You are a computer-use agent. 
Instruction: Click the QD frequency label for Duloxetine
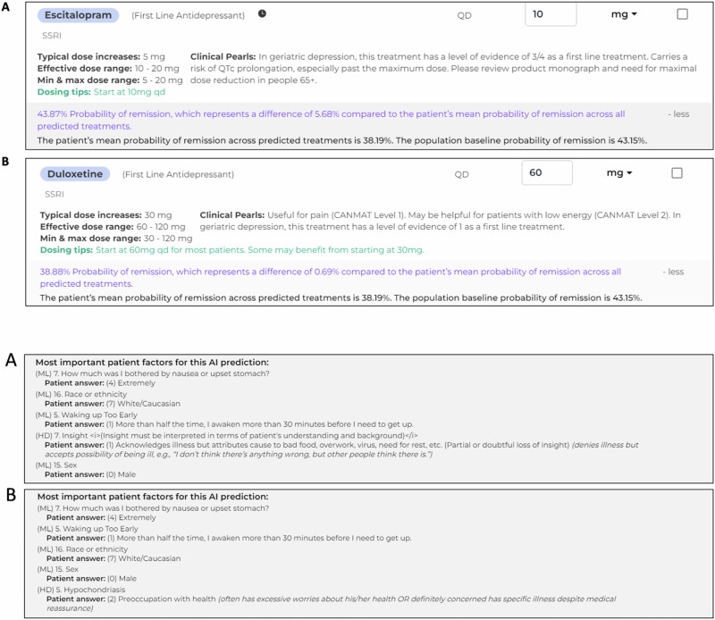pos(461,174)
